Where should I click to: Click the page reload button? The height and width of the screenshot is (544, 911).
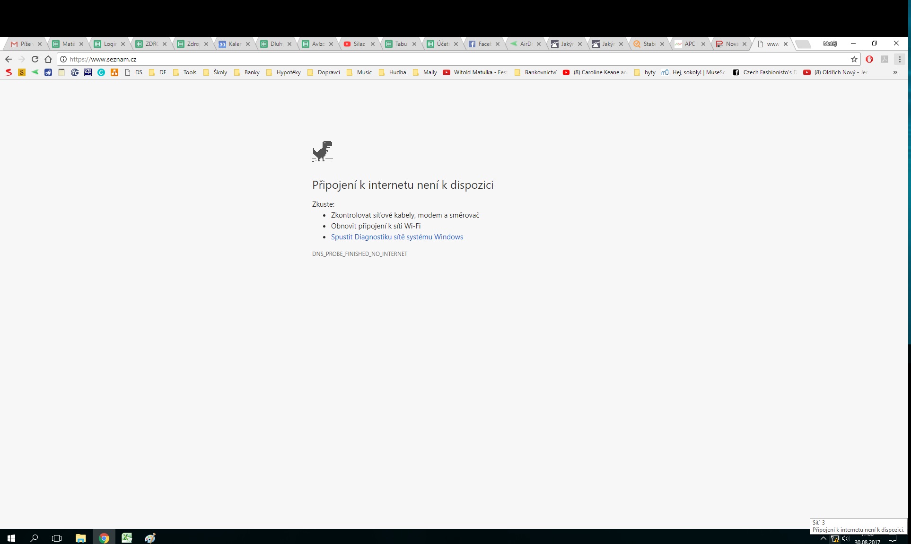click(35, 59)
